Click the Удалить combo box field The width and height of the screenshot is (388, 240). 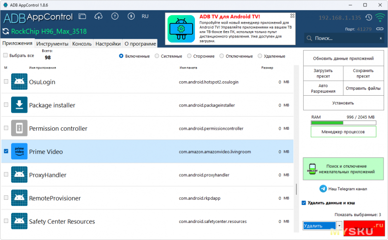tap(320, 225)
